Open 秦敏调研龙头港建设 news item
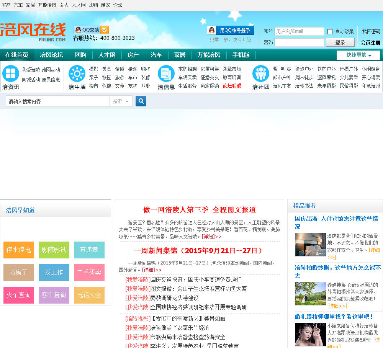The width and height of the screenshot is (383, 348). point(174,298)
